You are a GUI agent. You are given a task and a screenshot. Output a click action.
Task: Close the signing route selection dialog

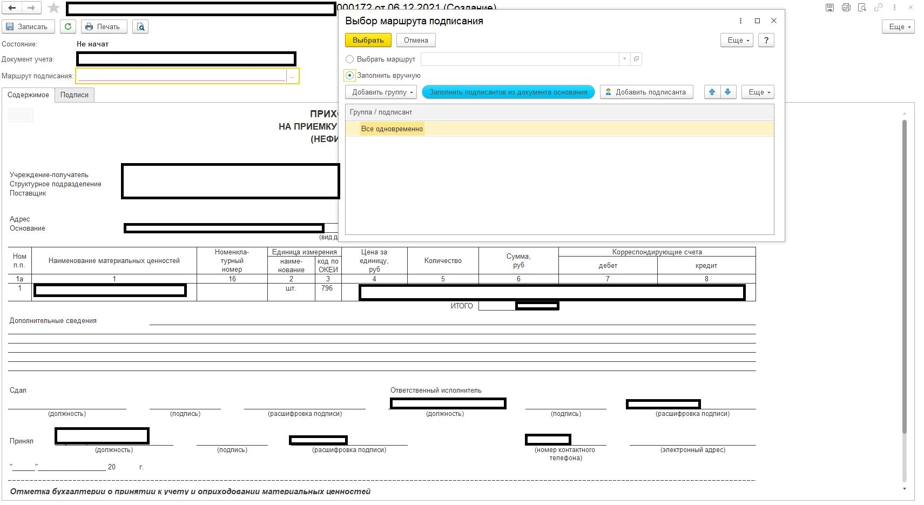click(x=774, y=21)
